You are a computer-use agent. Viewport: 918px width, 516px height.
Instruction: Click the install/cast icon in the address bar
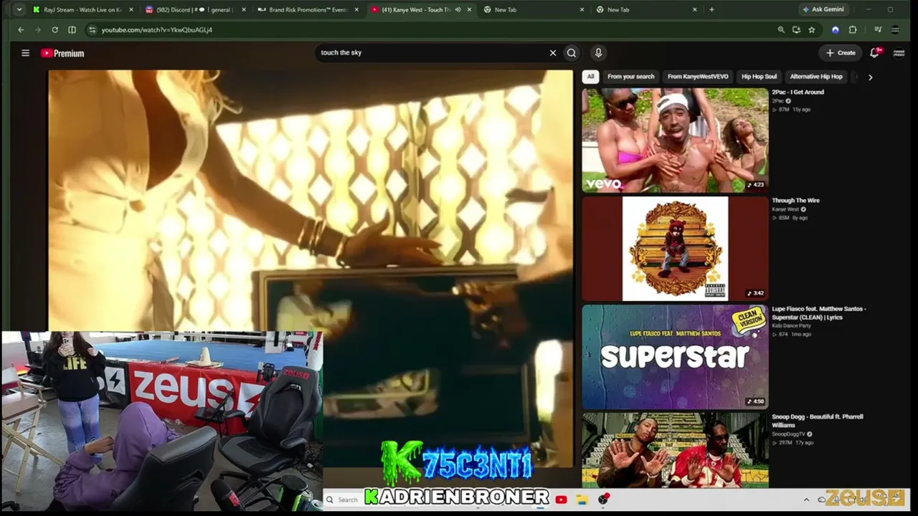(796, 29)
